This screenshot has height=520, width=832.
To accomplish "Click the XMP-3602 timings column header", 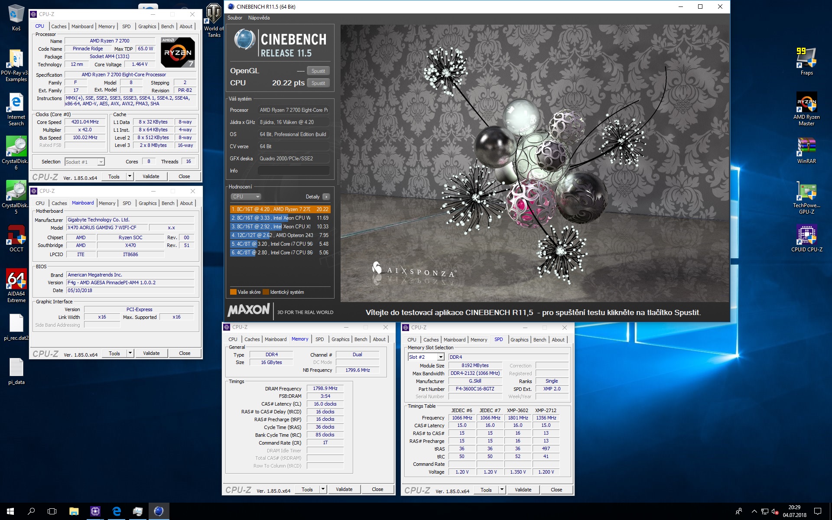I will point(518,410).
